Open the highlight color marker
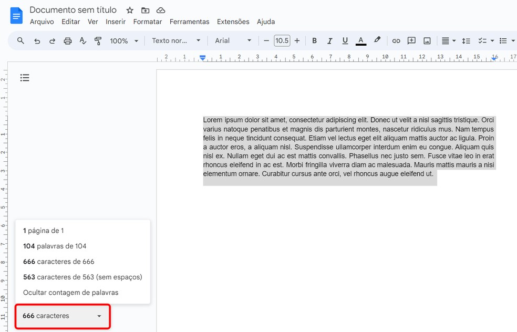517x332 pixels. point(377,40)
